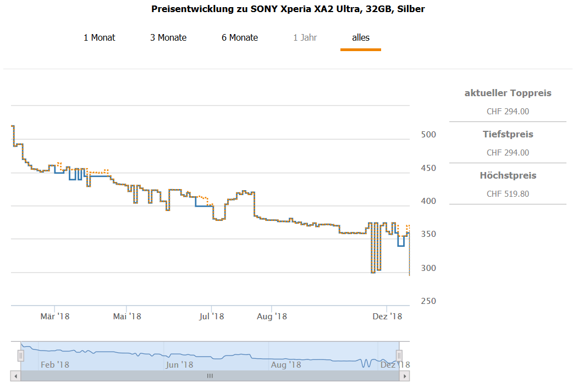Click the navigator's left scroll arrow
This screenshot has width=578, height=388.
pos(15,376)
